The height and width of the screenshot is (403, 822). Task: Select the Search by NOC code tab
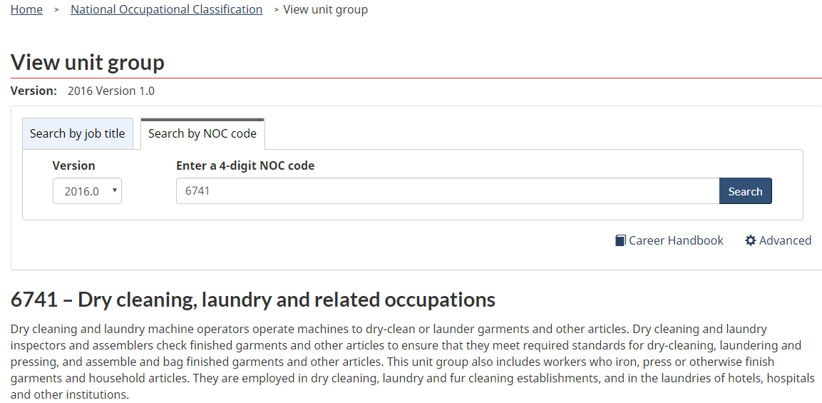(x=202, y=134)
